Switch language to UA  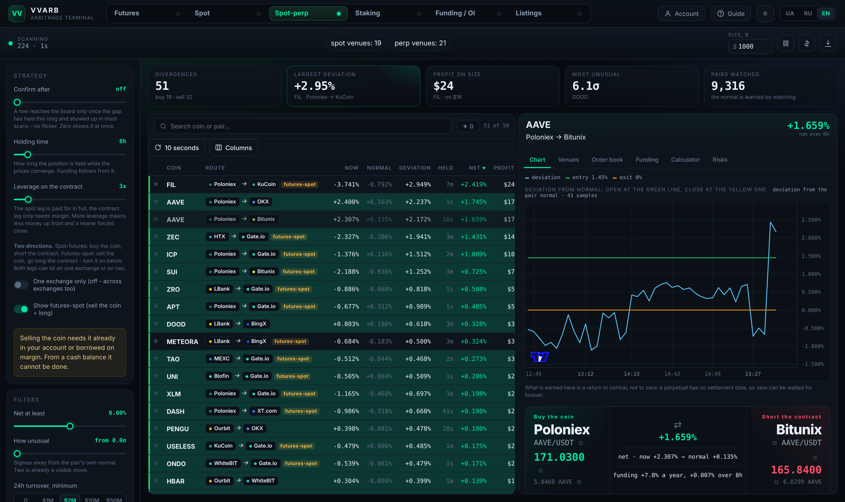pyautogui.click(x=790, y=13)
